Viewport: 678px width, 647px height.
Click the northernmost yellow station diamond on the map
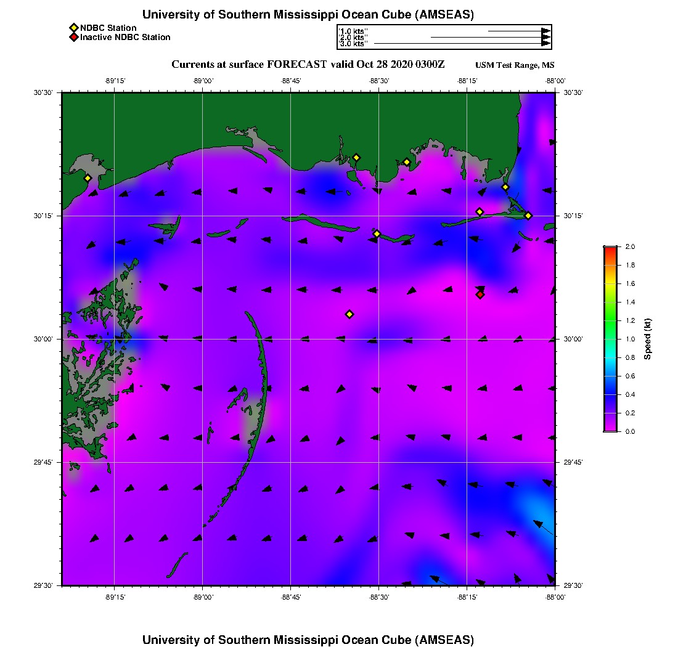click(356, 158)
